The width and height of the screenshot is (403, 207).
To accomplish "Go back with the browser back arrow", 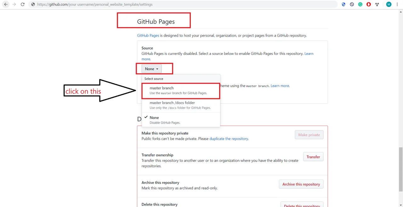I will coord(6,4).
